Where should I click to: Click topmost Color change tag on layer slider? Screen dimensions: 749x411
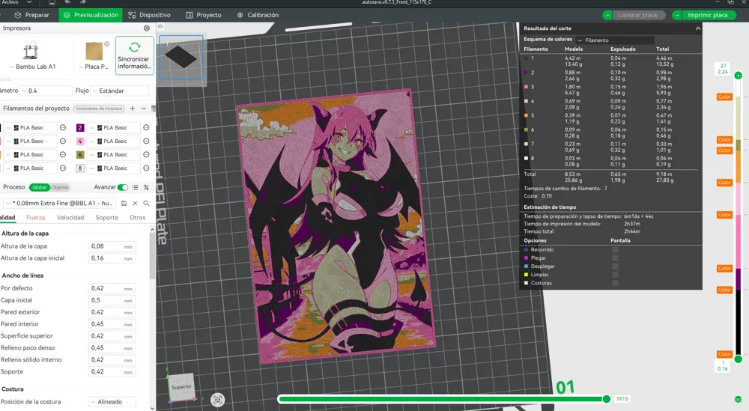point(724,97)
